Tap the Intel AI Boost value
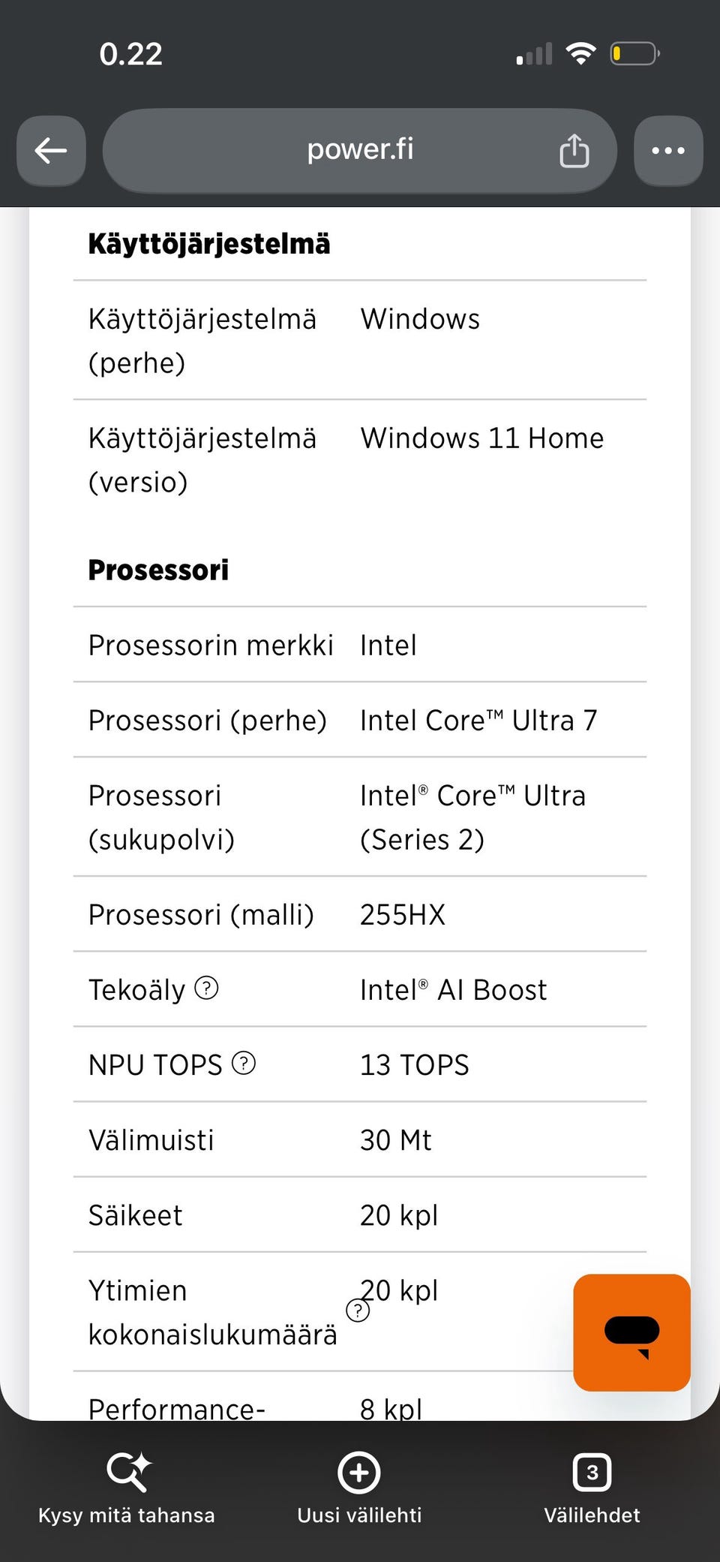Screen dimensions: 720x1562 454,989
